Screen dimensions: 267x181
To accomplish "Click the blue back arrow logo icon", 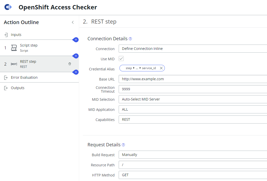I will click(8, 7).
